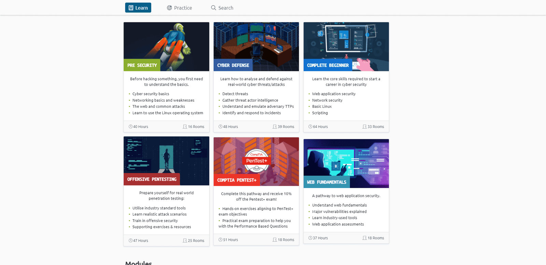The width and height of the screenshot is (546, 265).
Task: Open the Learn tab
Action: [x=138, y=8]
